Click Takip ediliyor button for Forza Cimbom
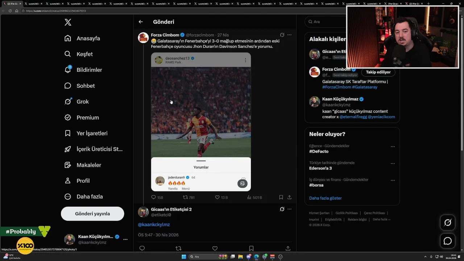Viewport: 464px width, 261px height. (378, 72)
